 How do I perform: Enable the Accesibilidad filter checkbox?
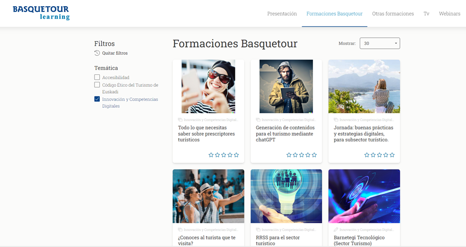(x=97, y=77)
